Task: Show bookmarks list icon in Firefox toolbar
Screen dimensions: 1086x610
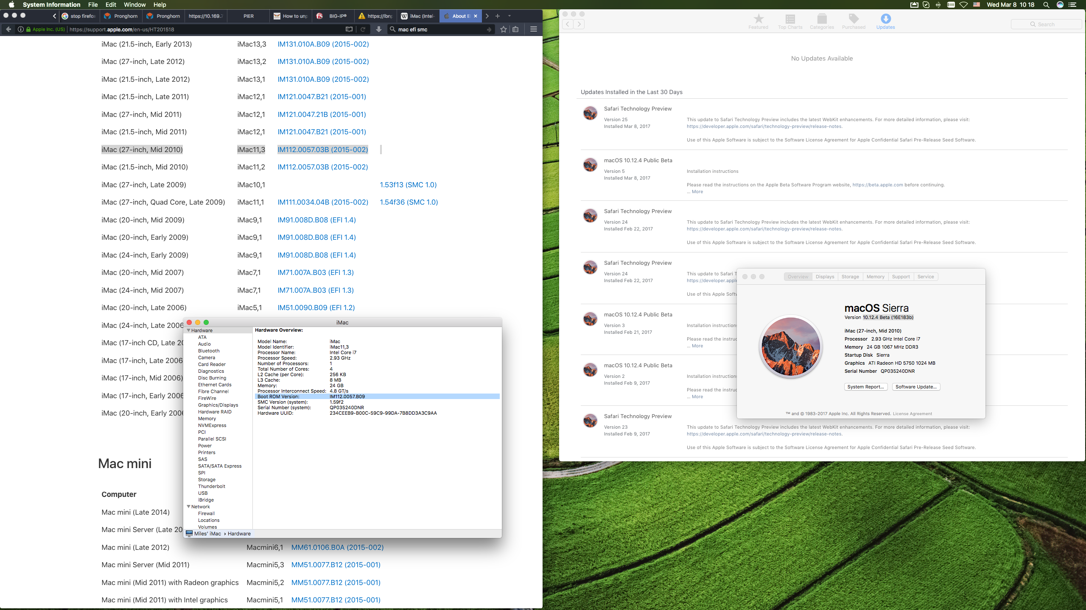Action: coord(515,29)
